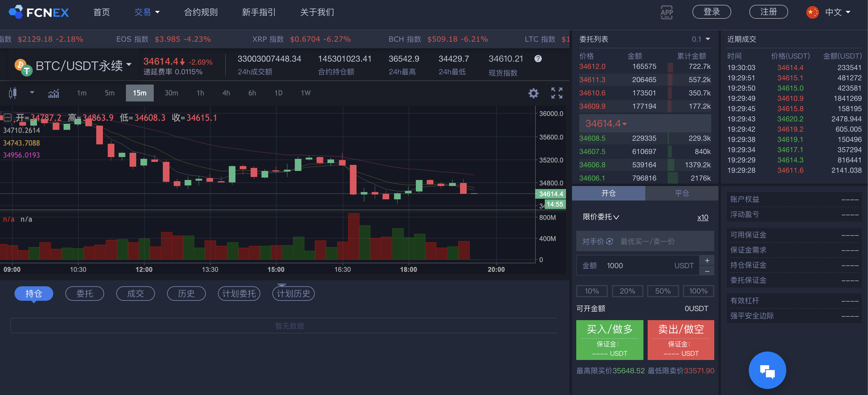Open the chart indicators icon
This screenshot has width=868, height=395.
coord(54,93)
